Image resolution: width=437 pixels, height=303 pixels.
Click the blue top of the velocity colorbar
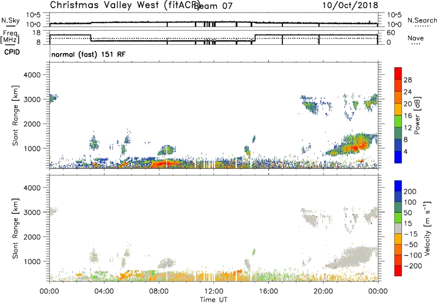(x=398, y=186)
